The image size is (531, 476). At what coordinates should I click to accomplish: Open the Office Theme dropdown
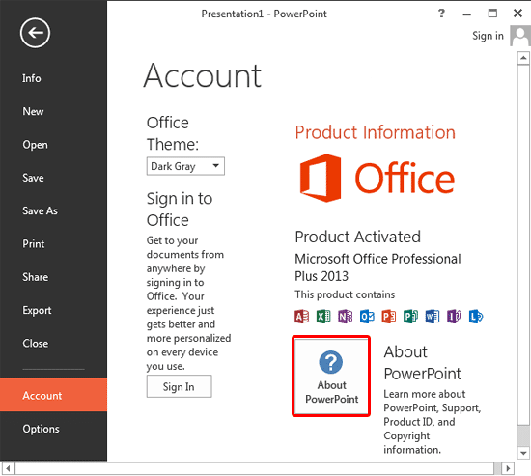[x=185, y=166]
